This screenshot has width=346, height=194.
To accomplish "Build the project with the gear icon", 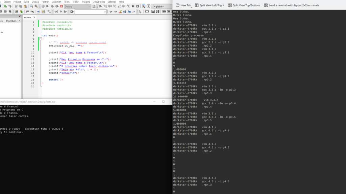I will pyautogui.click(x=43, y=6).
